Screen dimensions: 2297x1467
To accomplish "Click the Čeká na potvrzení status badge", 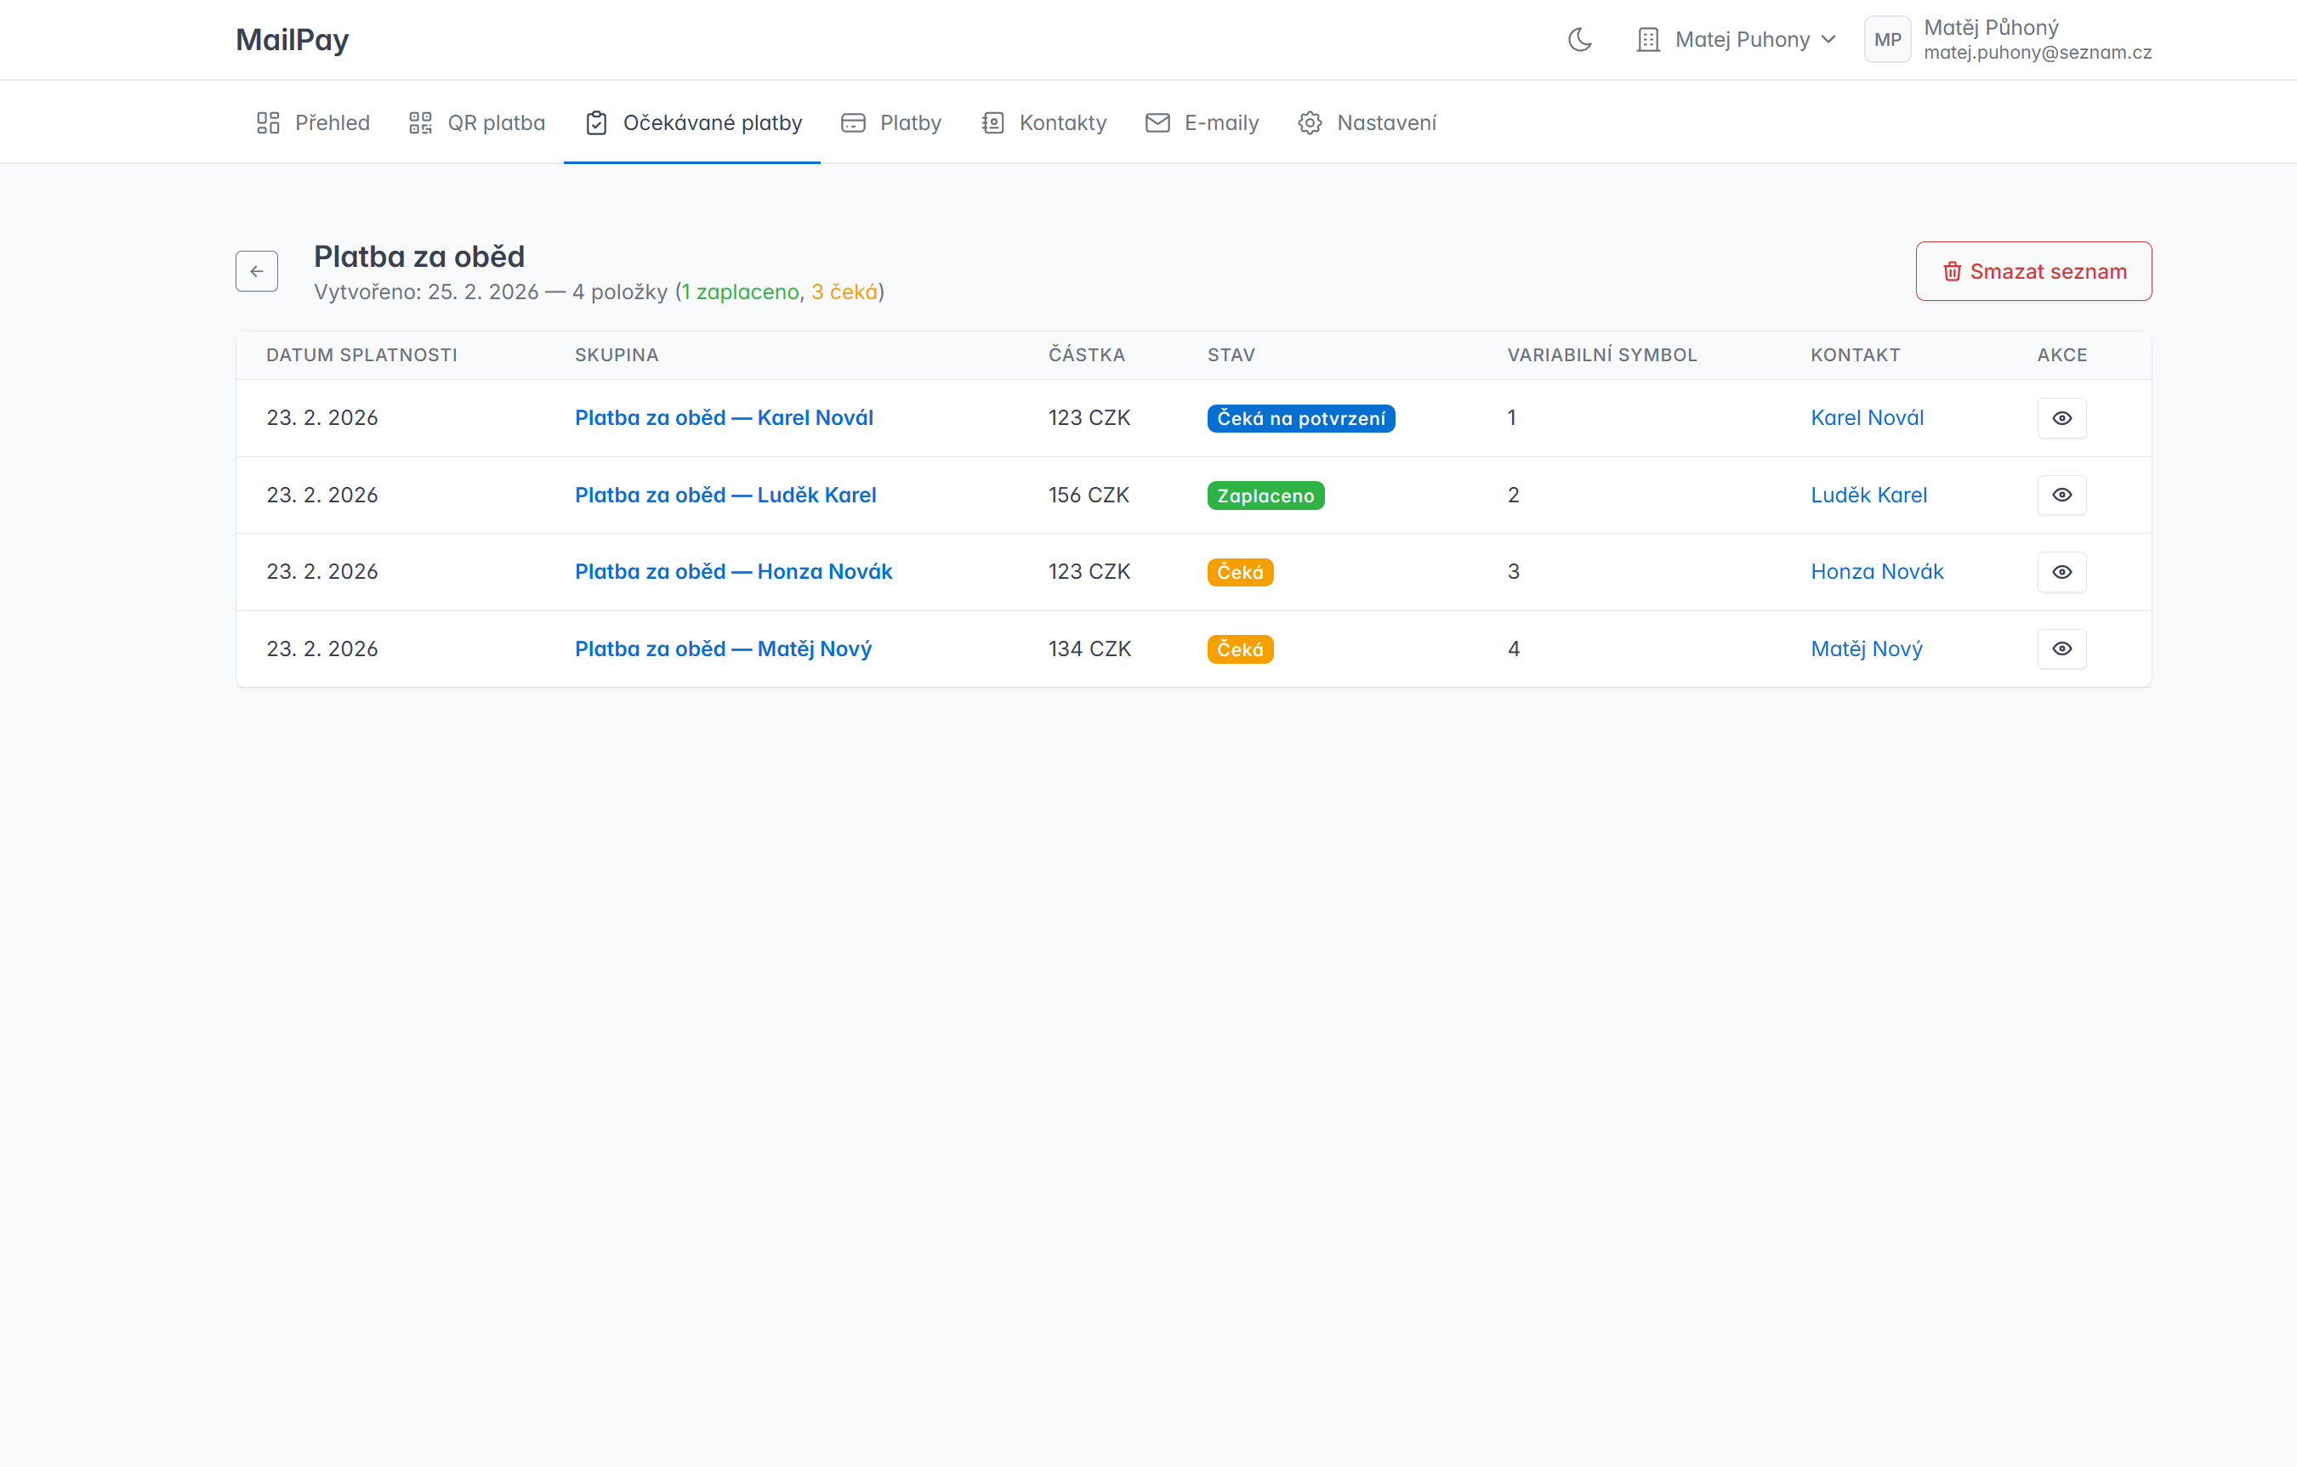I will pyautogui.click(x=1300, y=418).
